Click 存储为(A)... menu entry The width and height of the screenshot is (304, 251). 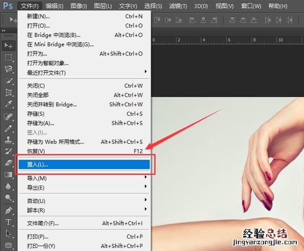pos(41,123)
